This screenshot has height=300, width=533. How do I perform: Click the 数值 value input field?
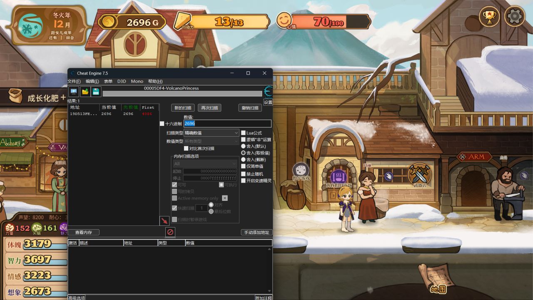click(x=227, y=124)
